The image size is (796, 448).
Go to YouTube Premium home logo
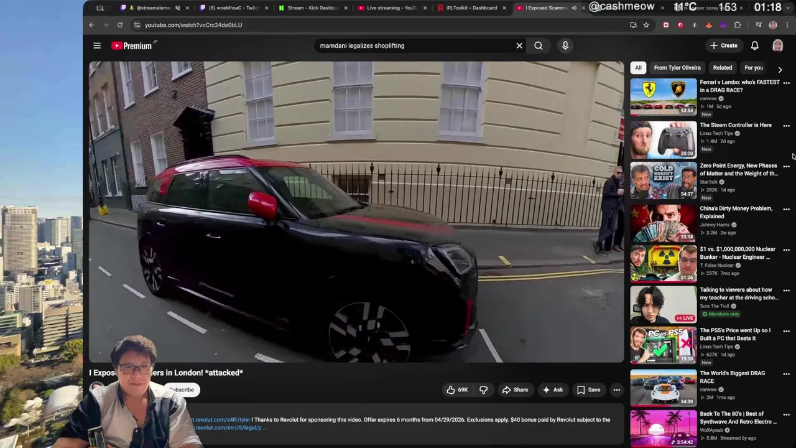point(132,45)
